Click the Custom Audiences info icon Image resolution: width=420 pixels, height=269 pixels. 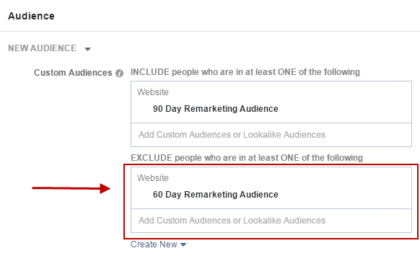120,73
